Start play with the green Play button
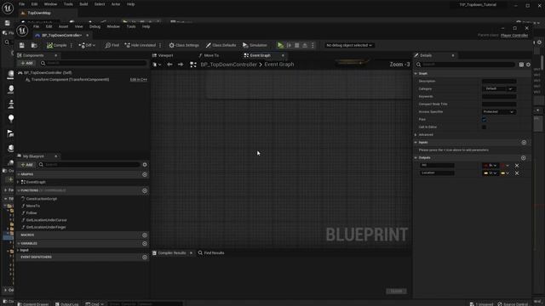 click(280, 45)
